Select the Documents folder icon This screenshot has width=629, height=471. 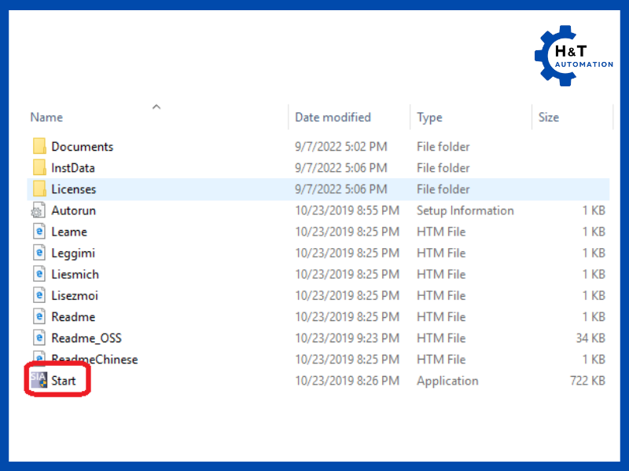39,147
